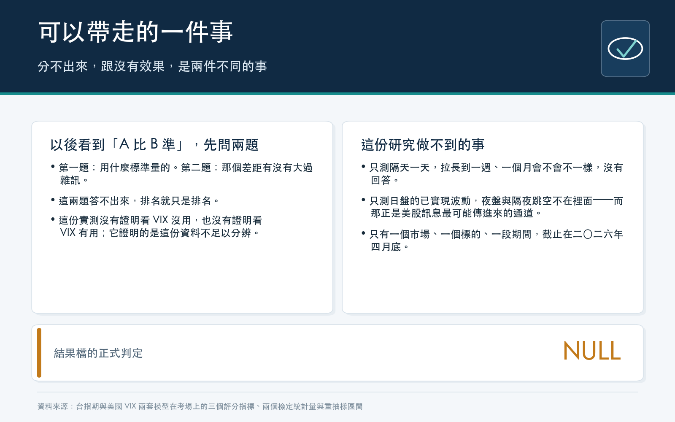The image size is (675, 422).
Task: Click the bullet starting with 只測日盤的已實現波動
Action: [492, 207]
